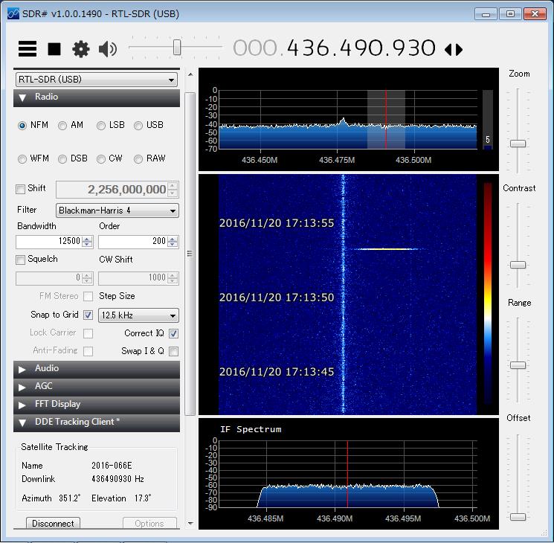Open the hamburger menu icon

click(28, 49)
